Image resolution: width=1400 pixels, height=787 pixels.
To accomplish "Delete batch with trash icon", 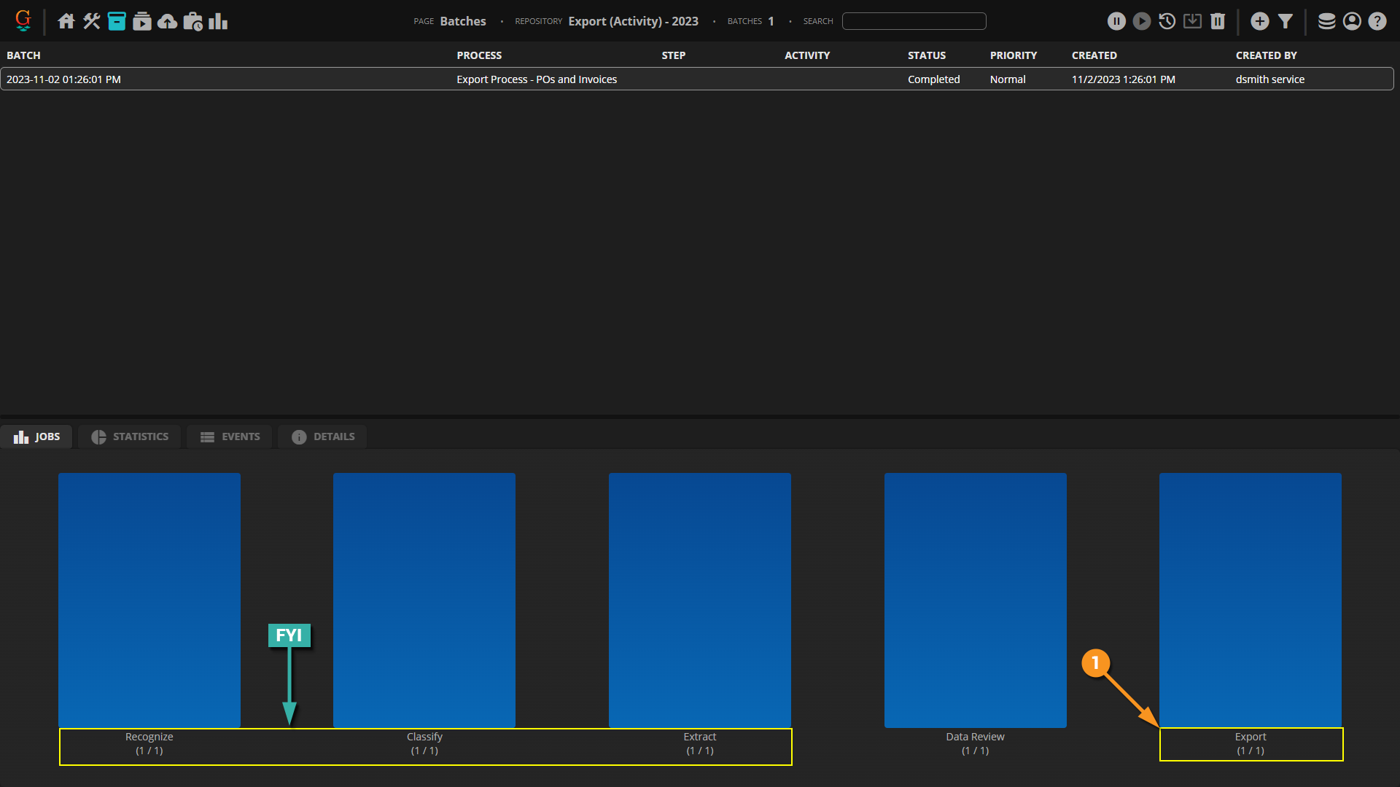I will (1218, 21).
